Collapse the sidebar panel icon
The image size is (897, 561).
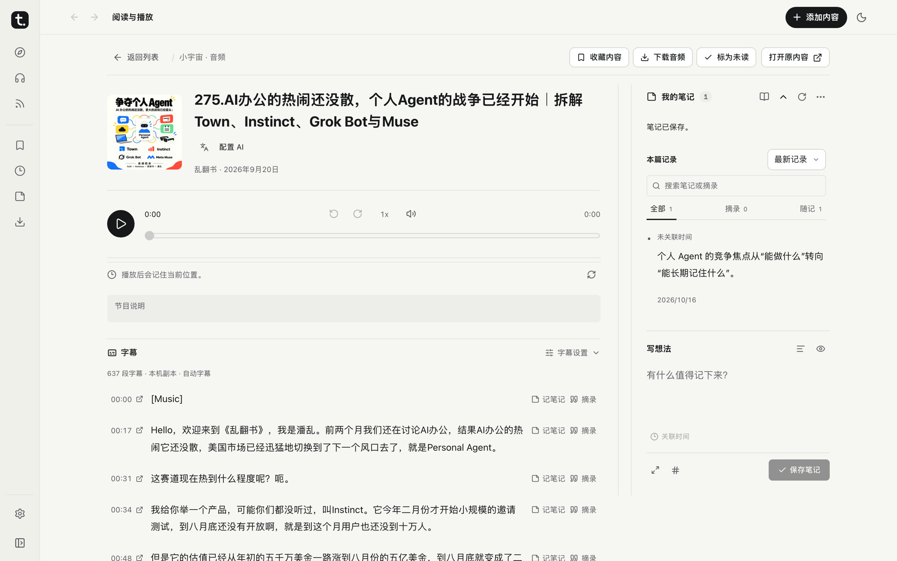(x=20, y=543)
